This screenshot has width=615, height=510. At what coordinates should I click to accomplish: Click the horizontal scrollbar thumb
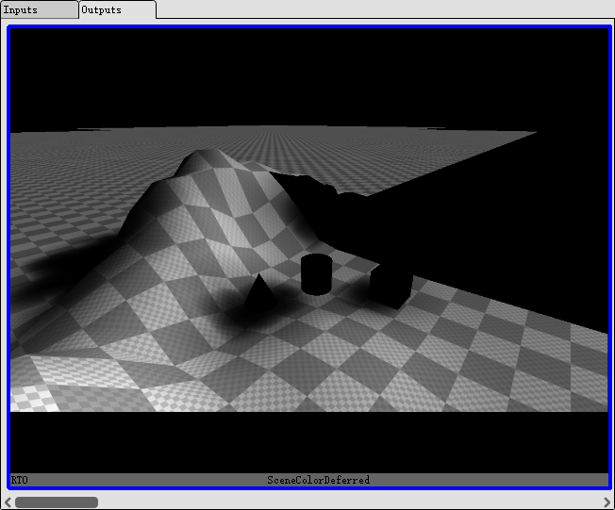coord(57,502)
